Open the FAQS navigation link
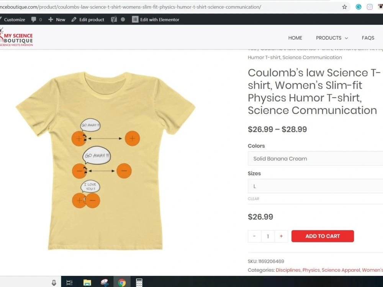383x287 pixels. [368, 38]
